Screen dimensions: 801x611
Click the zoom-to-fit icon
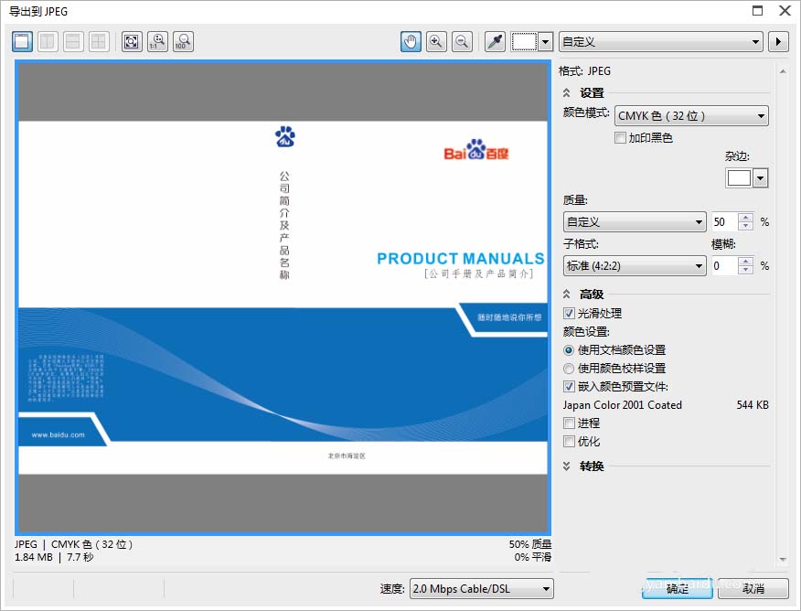(x=132, y=41)
